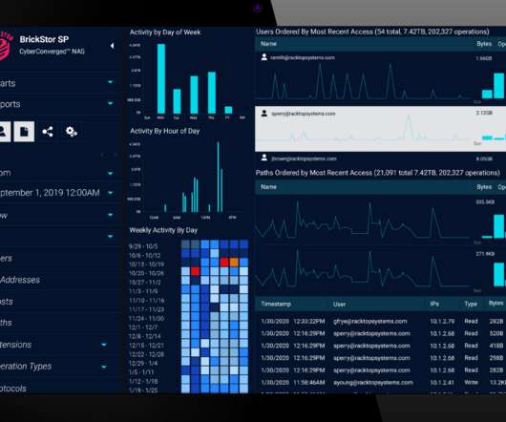Open the share nodes icon

tap(48, 132)
